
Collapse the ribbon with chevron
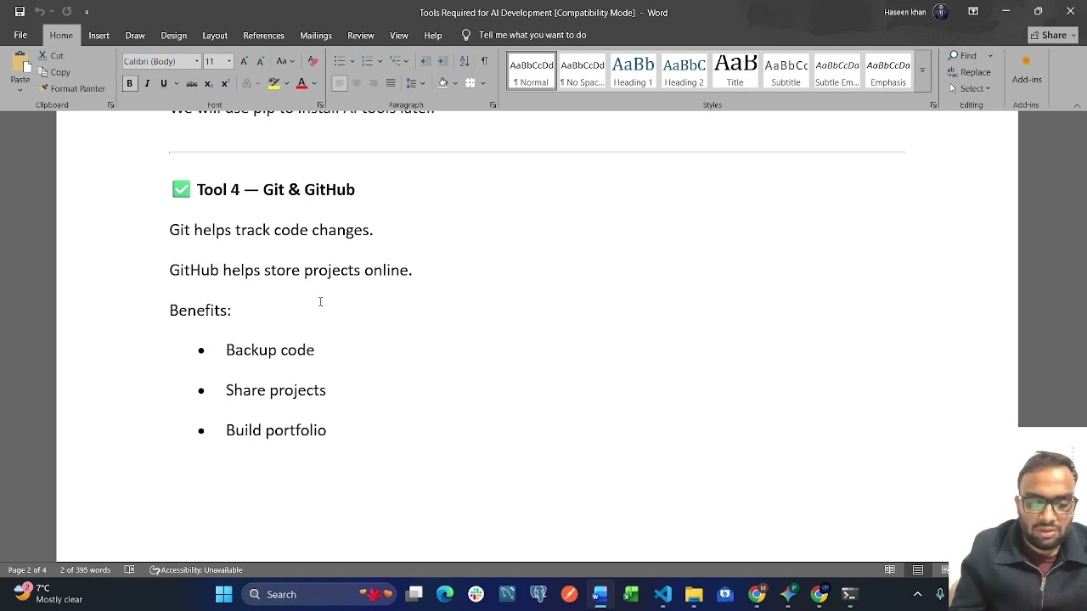1078,105
